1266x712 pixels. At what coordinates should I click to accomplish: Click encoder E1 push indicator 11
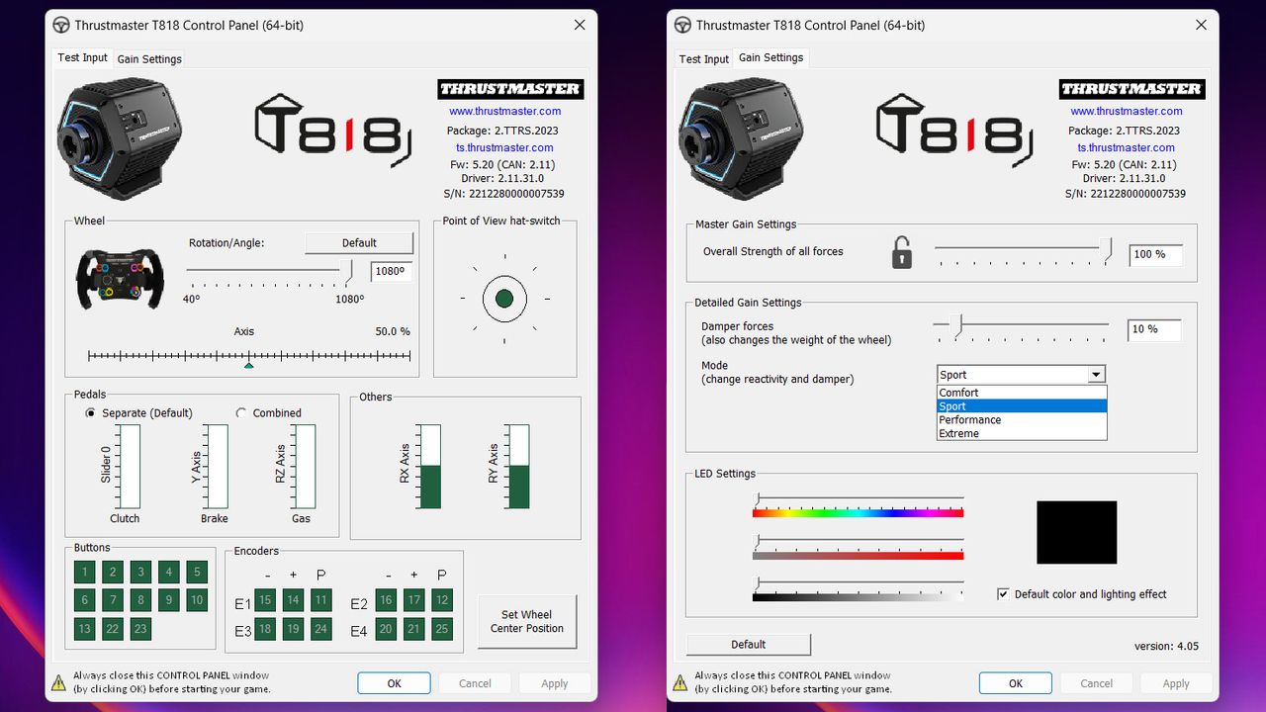(x=320, y=599)
